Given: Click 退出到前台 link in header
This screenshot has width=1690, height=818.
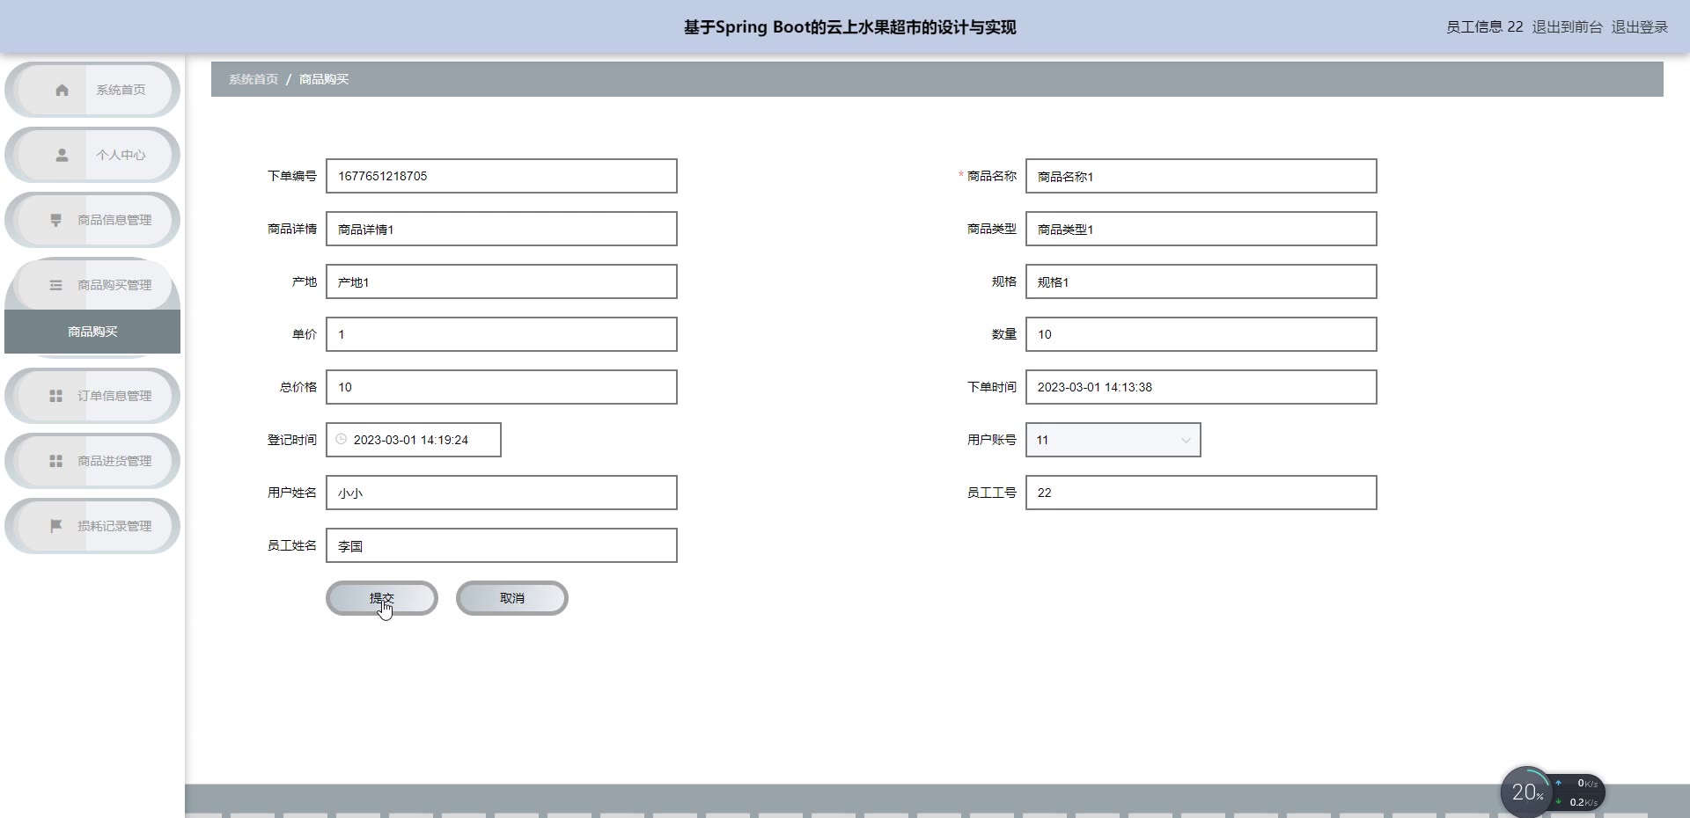Looking at the screenshot, I should (1567, 27).
